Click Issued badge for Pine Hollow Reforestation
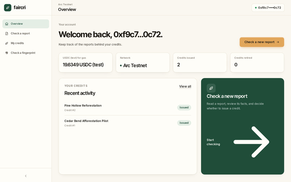Screen dimensions: 291x182 coord(184,108)
